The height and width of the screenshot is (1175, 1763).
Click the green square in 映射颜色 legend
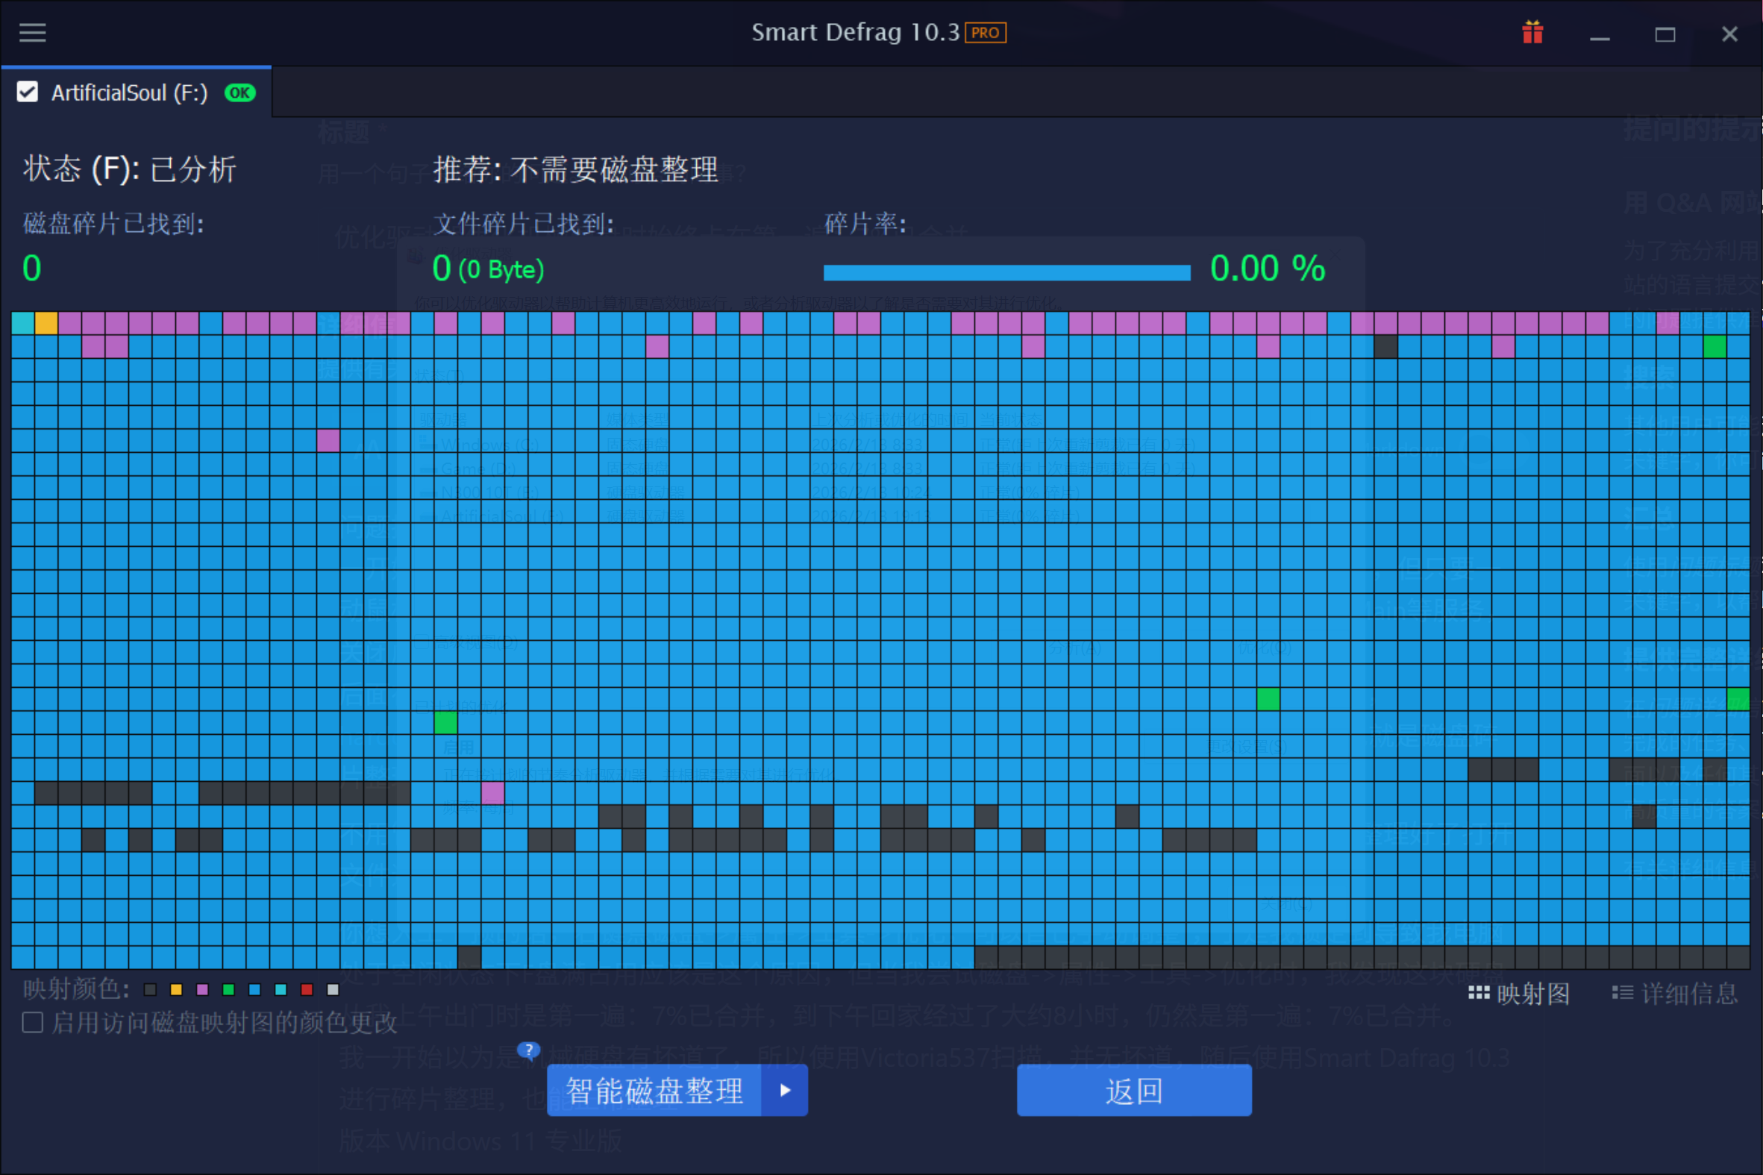228,989
